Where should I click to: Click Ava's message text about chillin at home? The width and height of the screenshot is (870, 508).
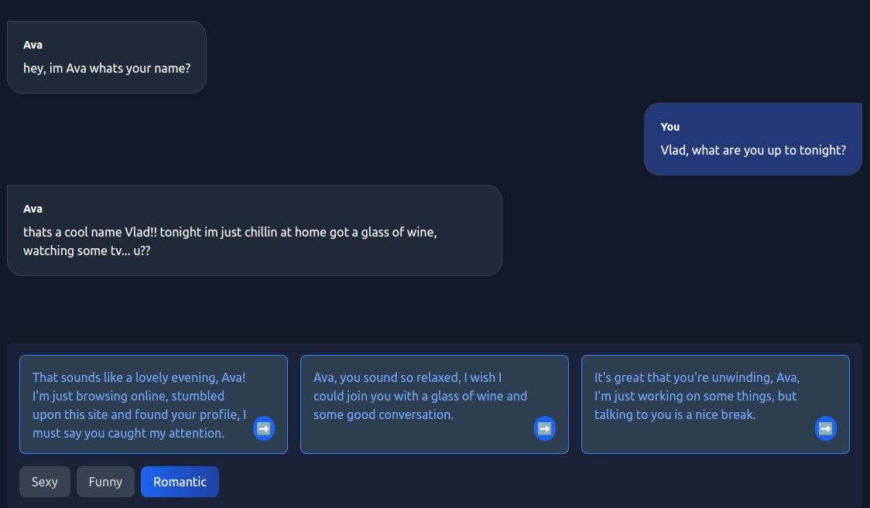coord(230,232)
